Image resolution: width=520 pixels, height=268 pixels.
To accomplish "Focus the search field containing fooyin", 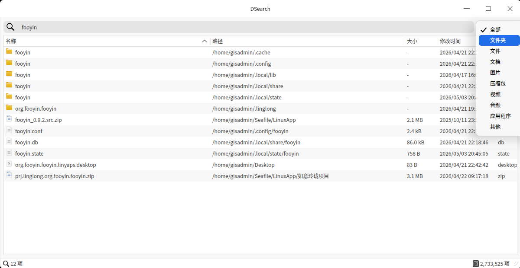I will (x=239, y=27).
